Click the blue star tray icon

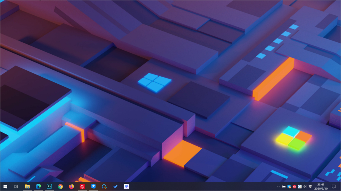coord(289,187)
